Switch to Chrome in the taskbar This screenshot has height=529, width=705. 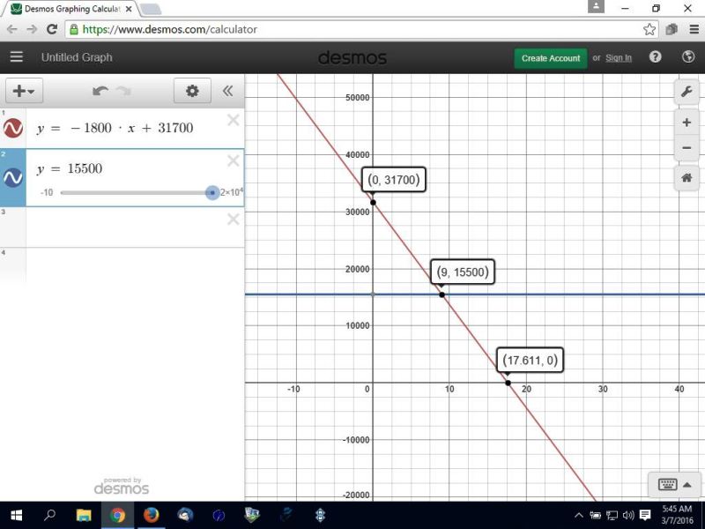[x=118, y=515]
